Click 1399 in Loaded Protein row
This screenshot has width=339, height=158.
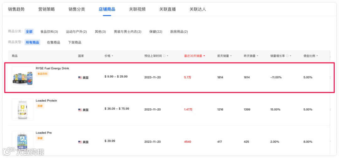tap(247, 110)
